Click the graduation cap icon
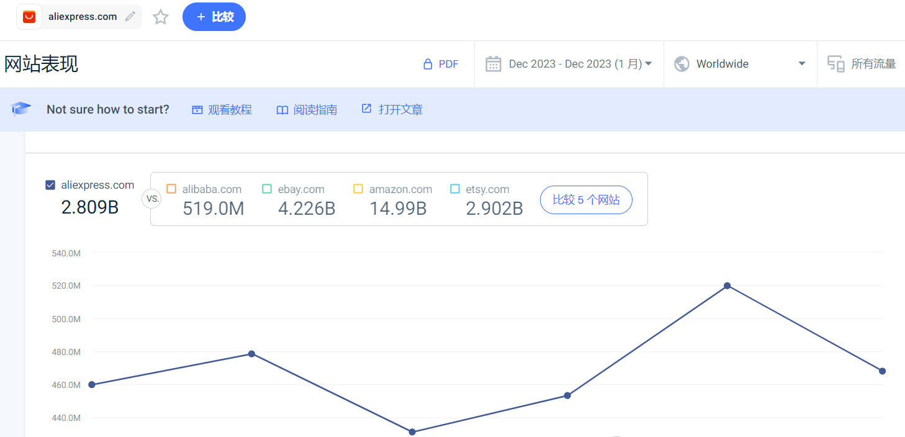Image resolution: width=905 pixels, height=437 pixels. tap(21, 109)
